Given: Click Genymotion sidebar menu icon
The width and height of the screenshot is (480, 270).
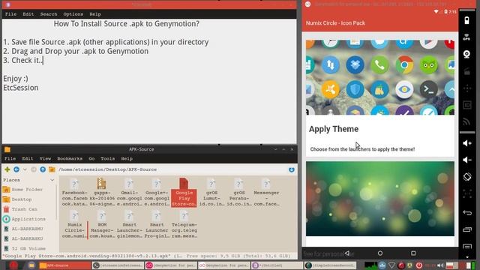Looking at the screenshot, I should [x=467, y=246].
